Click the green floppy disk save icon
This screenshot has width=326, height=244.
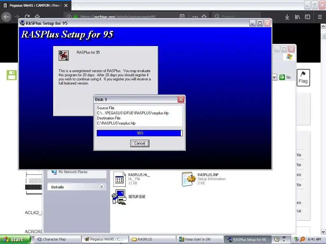click(x=12, y=75)
